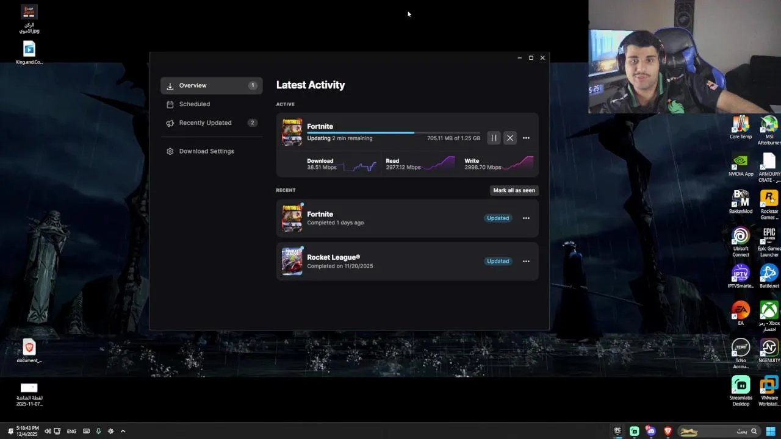Image resolution: width=781 pixels, height=439 pixels.
Task: Cancel the active Fortnite update
Action: click(x=510, y=138)
